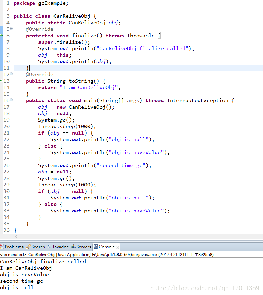Viewport: 263px width, 295px height.
Task: Collapse the finalize method fold at line 5
Action: coord(11,29)
